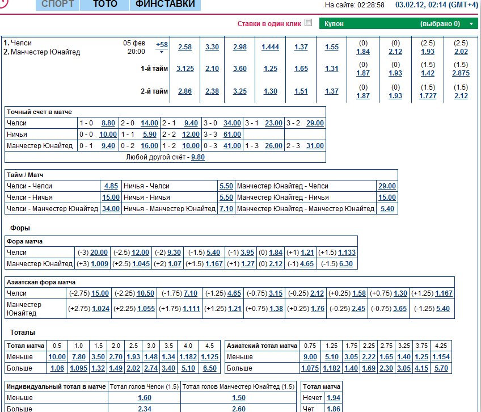Image resolution: width=481 pixels, height=412 pixels.
Task: Pick 3.25 odds in the 2-й тайм row
Action: (x=239, y=91)
